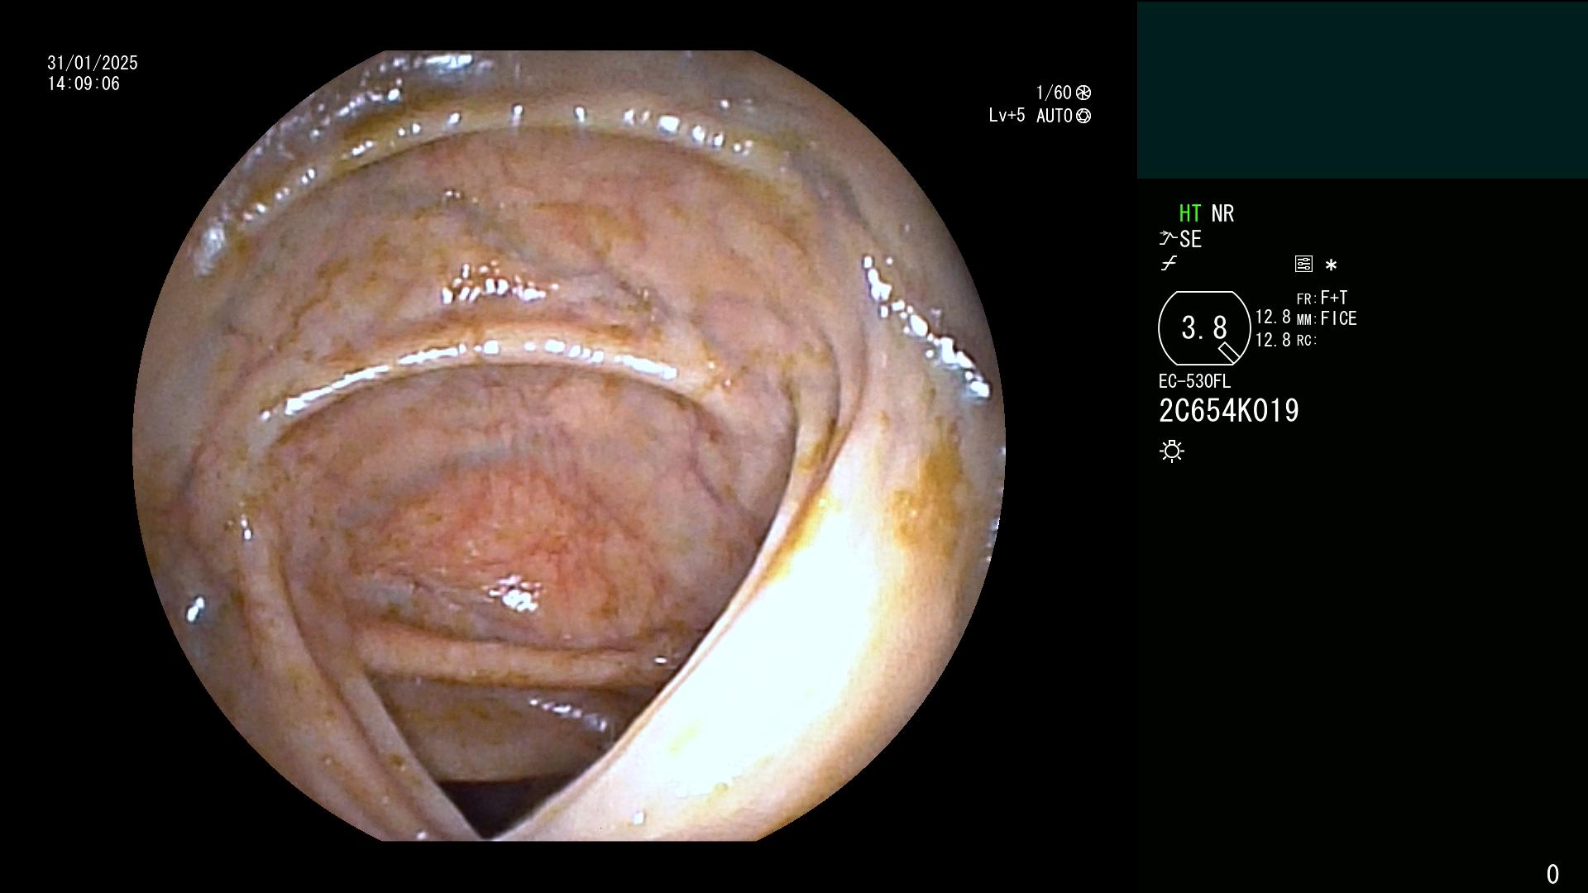This screenshot has width=1588, height=893.
Task: Click the Lv+5 brightness level text
Action: tap(1007, 116)
